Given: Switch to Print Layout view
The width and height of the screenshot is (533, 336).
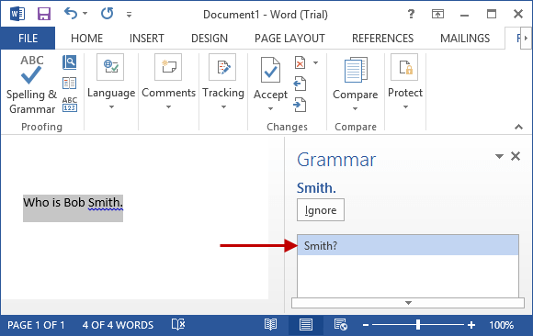Looking at the screenshot, I should 306,324.
